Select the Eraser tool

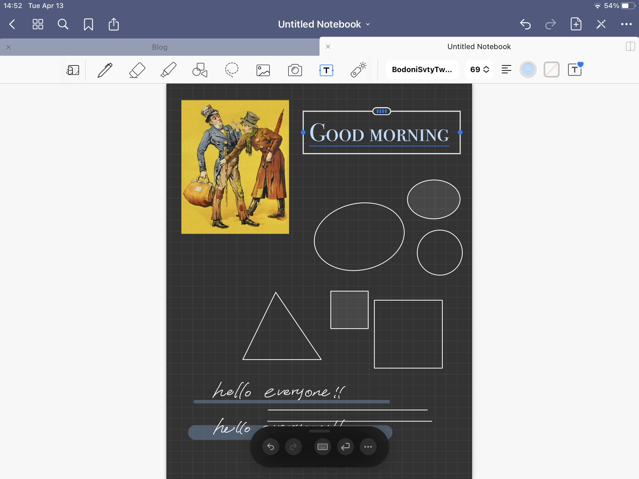coord(137,70)
